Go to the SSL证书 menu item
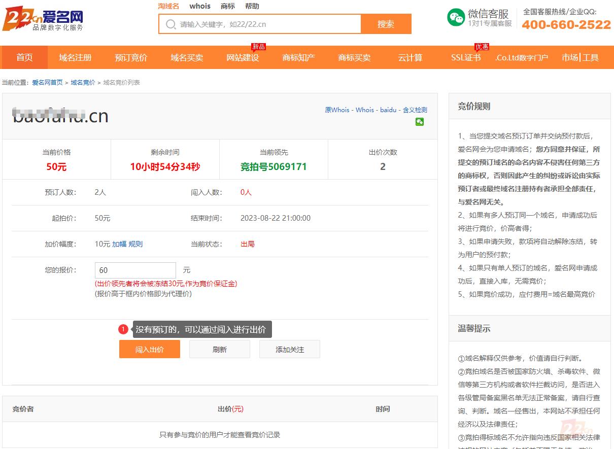The image size is (614, 449). [x=466, y=58]
